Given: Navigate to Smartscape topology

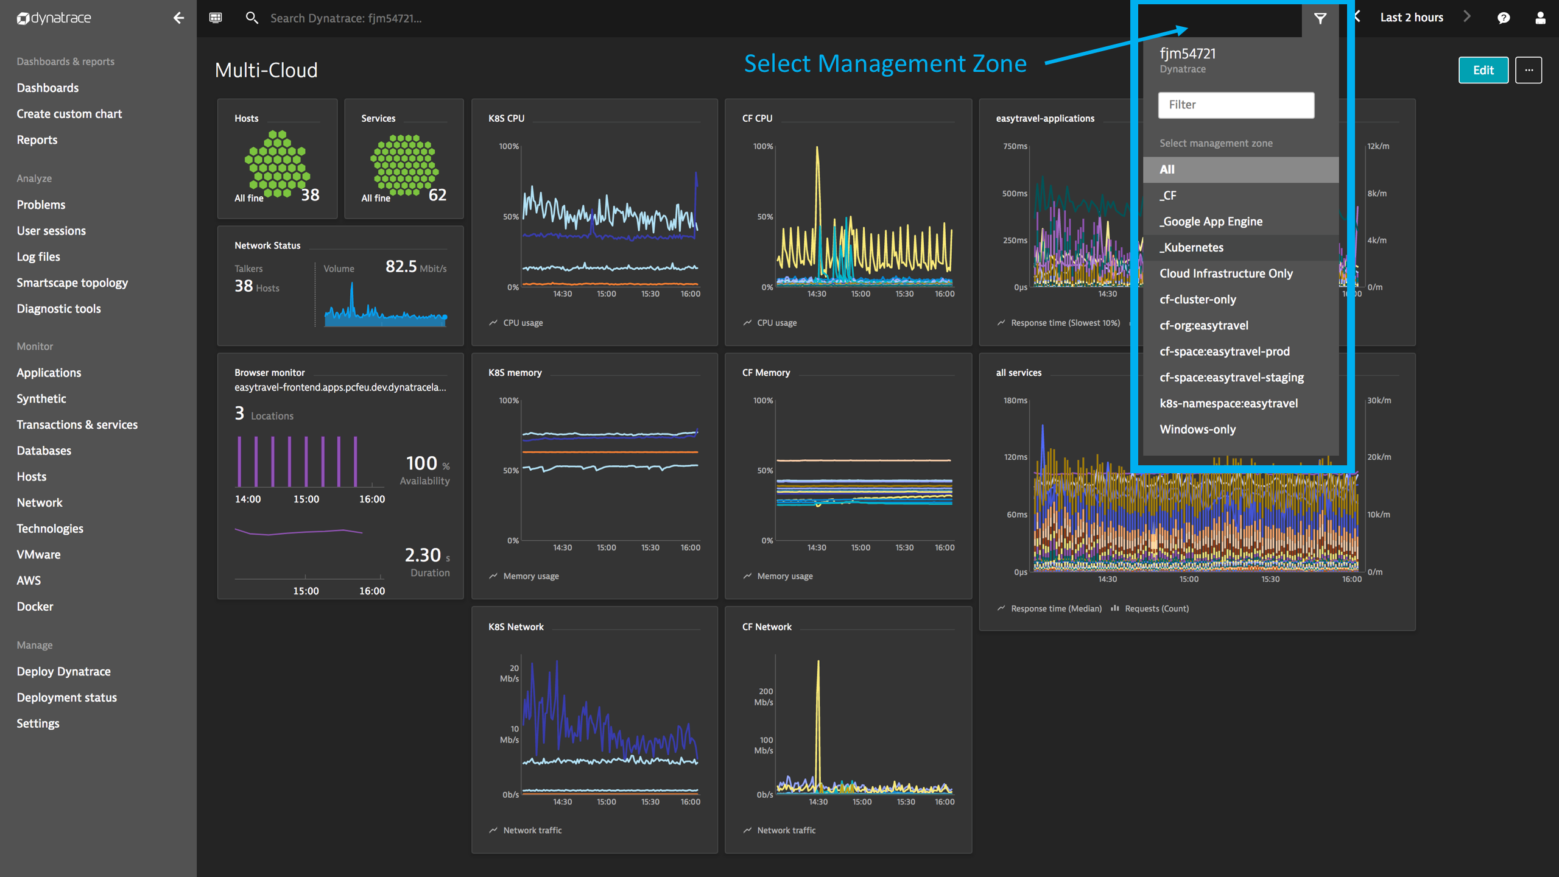Looking at the screenshot, I should 72,281.
